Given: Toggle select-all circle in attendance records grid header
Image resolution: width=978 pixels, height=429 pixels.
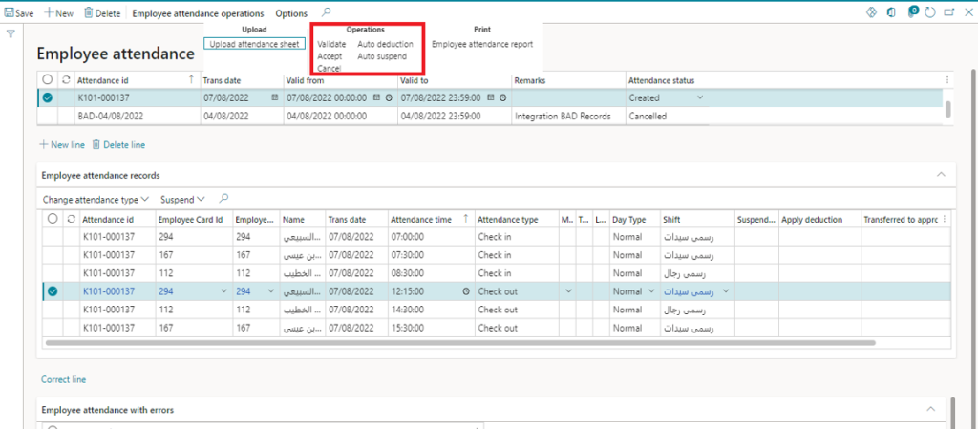Looking at the screenshot, I should click(x=53, y=220).
